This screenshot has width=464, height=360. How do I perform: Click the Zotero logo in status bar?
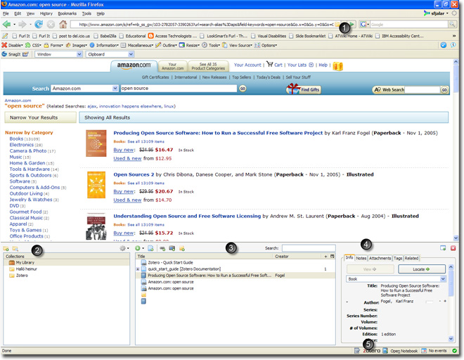[372, 351]
